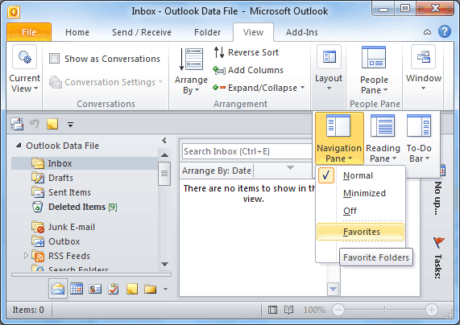Open Configure navigation buttons dropdown
This screenshot has width=460, height=325.
[165, 290]
